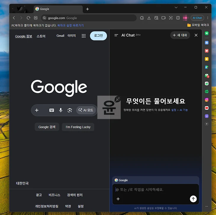This screenshot has width=216, height=215.
Task: Send the chat message with arrow button
Action: pos(193,199)
